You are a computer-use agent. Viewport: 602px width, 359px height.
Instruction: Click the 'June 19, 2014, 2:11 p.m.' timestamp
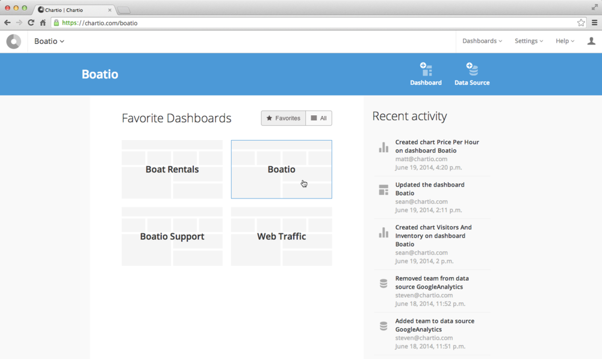coord(429,210)
